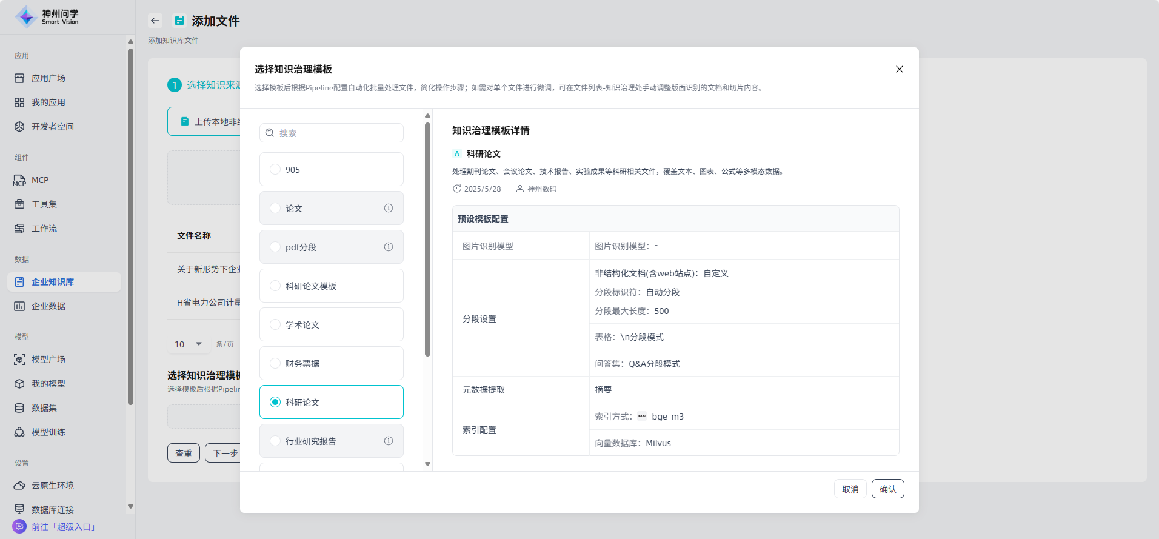Click the info icon on 论文 template

pos(389,208)
